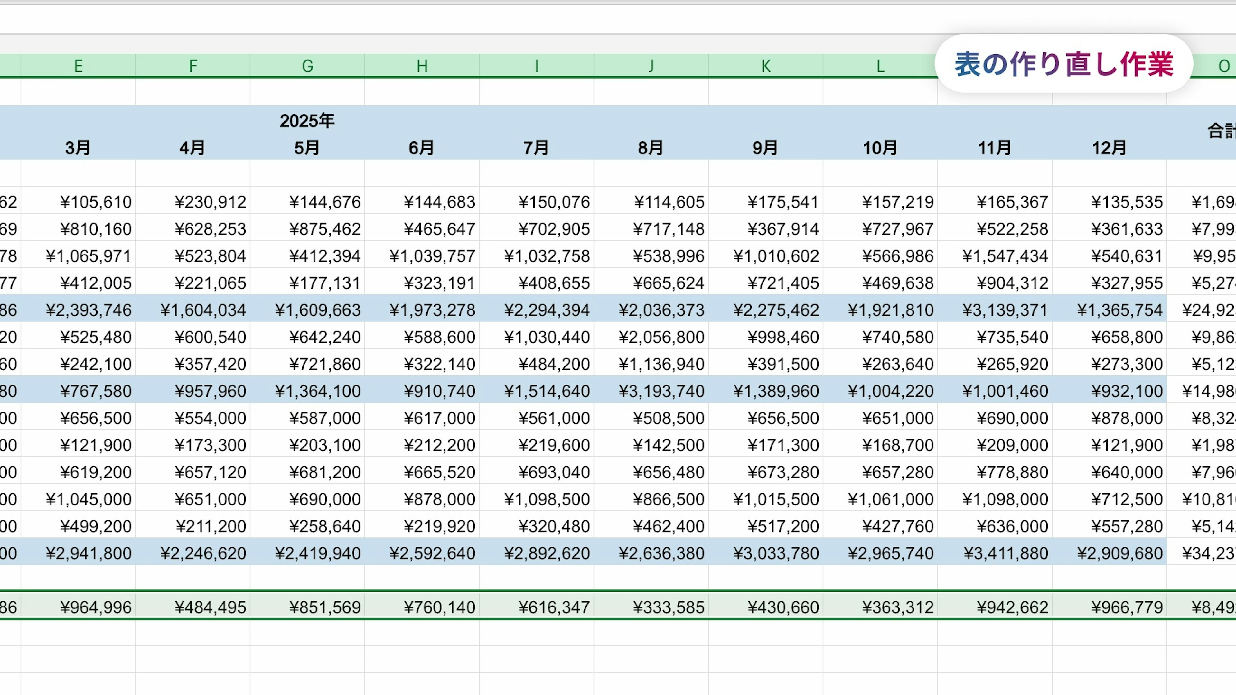
Task: Click column I header
Action: (537, 66)
